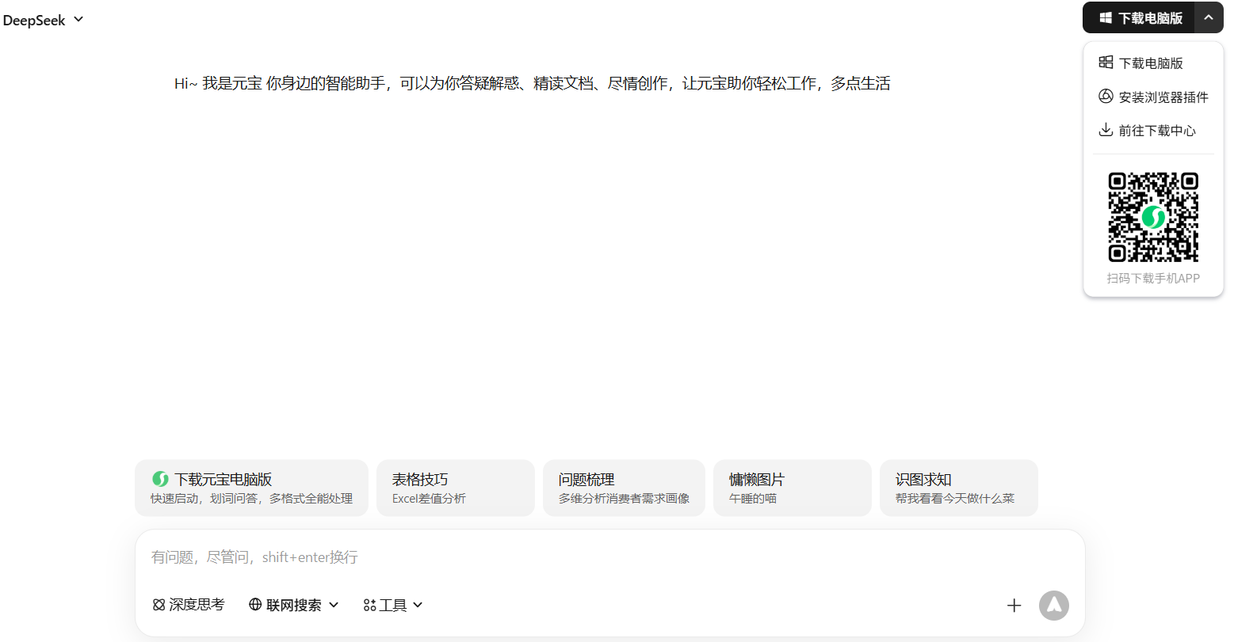Click the globe icon beside 联网搜索
This screenshot has width=1234, height=642.
[254, 604]
